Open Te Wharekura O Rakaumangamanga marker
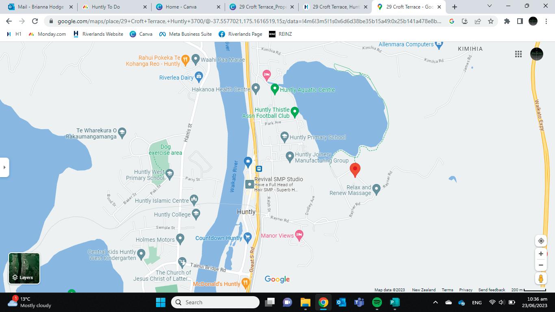Screen dimensions: 555x312 [122, 132]
